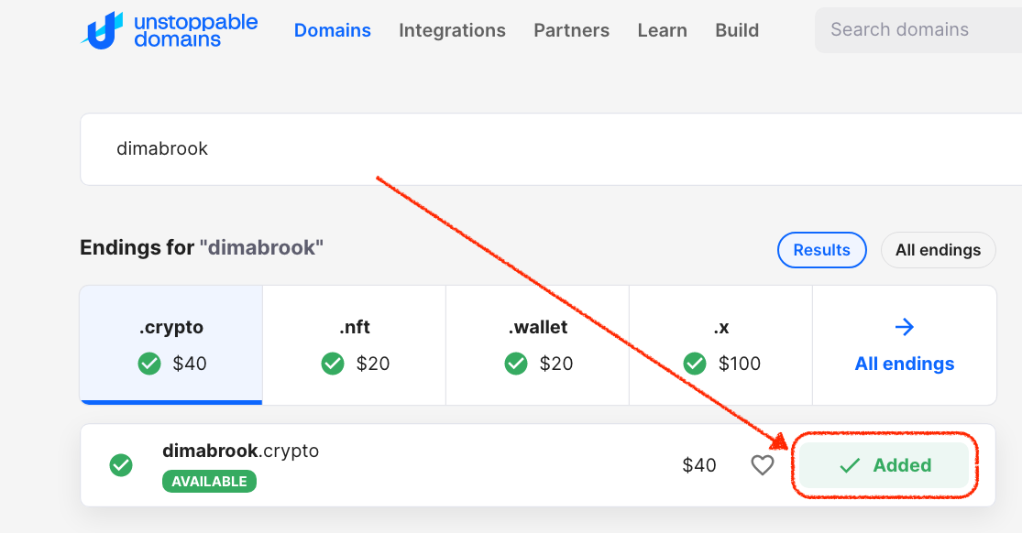Switch to the Results view pill
1022x533 pixels.
(x=822, y=250)
